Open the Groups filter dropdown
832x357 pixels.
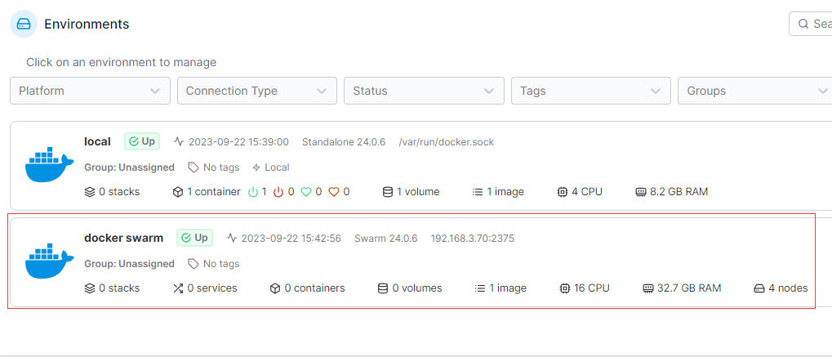coord(755,91)
